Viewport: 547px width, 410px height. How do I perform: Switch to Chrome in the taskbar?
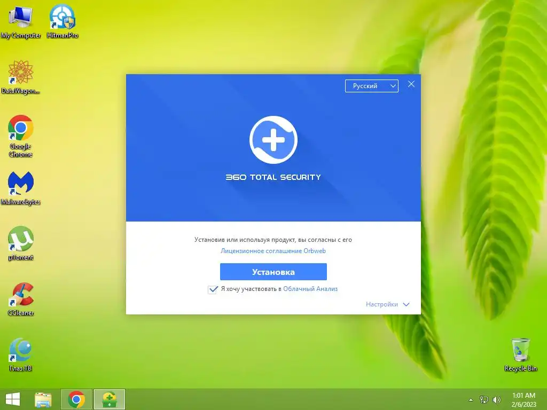[x=76, y=399]
